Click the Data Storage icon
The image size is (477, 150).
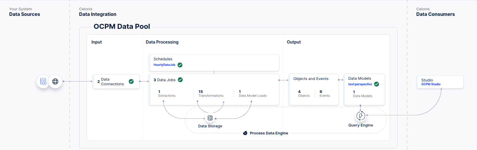[x=210, y=118]
